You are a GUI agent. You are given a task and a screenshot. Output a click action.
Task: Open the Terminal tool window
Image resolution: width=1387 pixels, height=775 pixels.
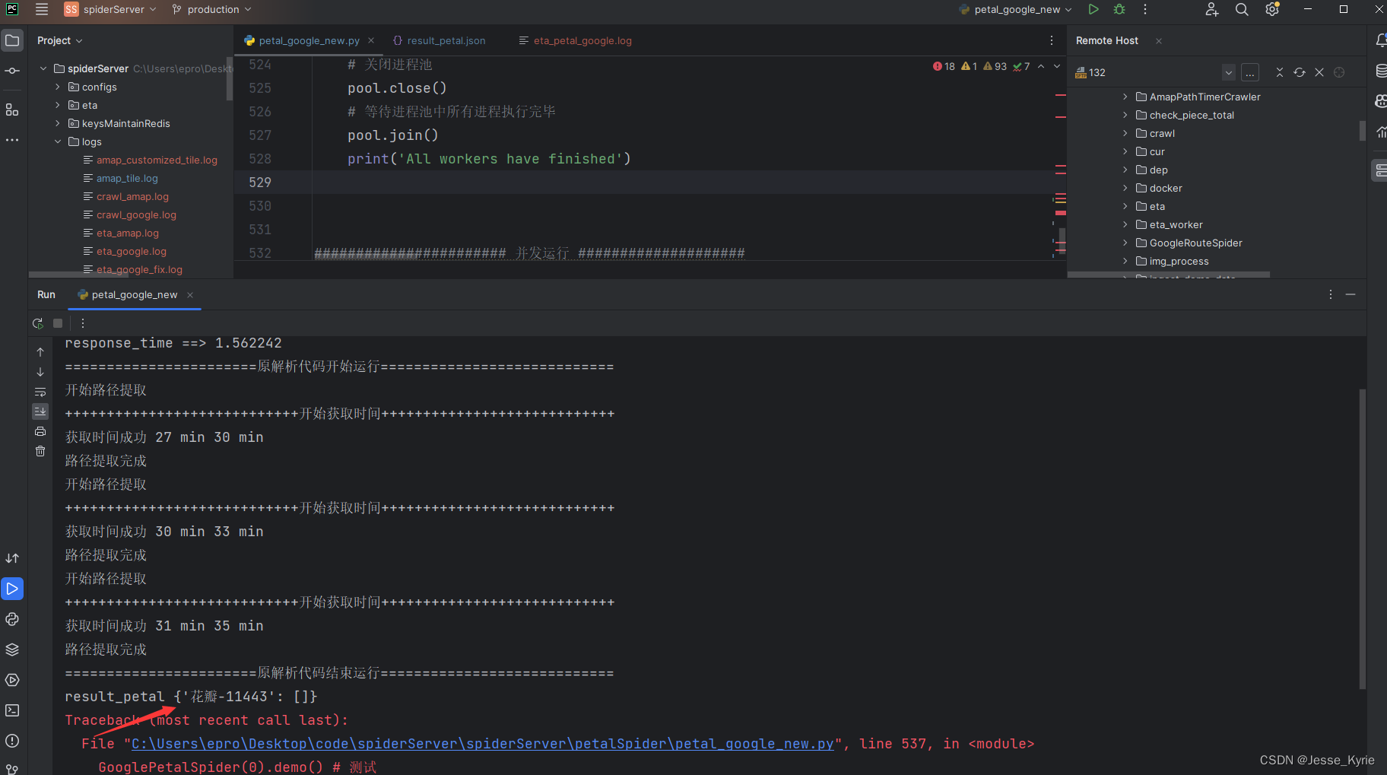[12, 710]
